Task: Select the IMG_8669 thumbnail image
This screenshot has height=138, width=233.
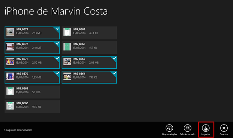Action: [x=10, y=91]
